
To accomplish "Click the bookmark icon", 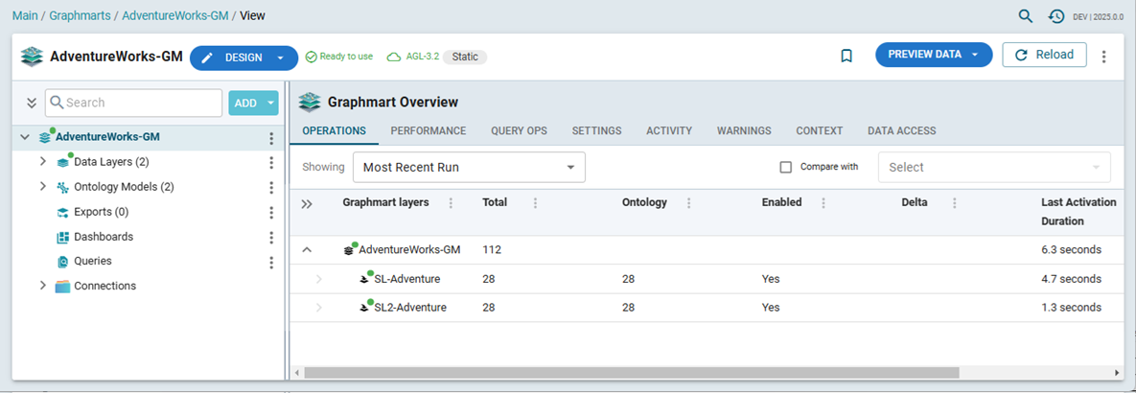I will 846,57.
